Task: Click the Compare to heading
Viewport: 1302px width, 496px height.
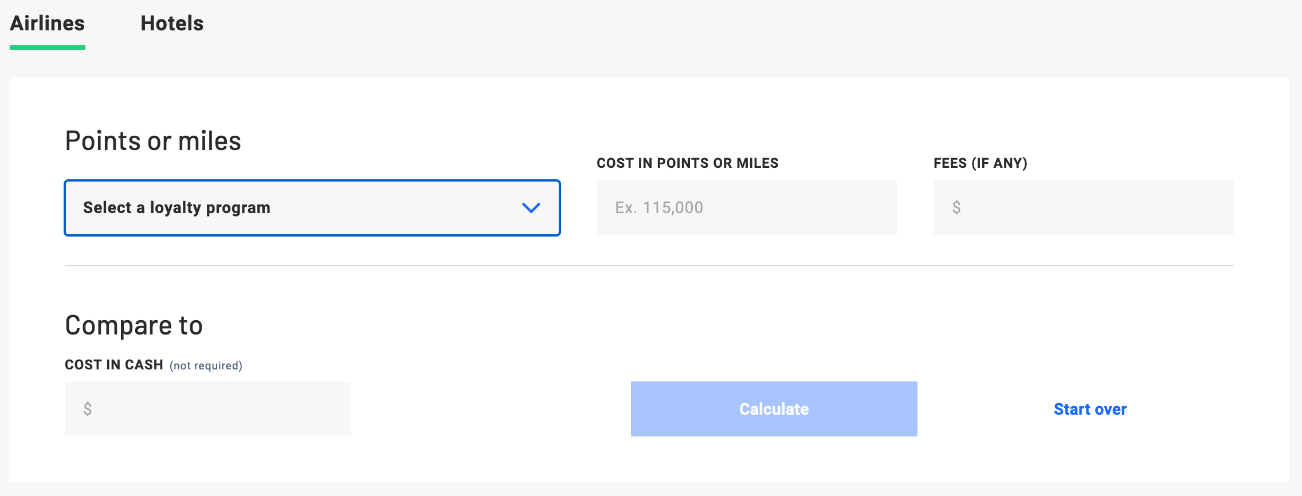Action: 134,325
